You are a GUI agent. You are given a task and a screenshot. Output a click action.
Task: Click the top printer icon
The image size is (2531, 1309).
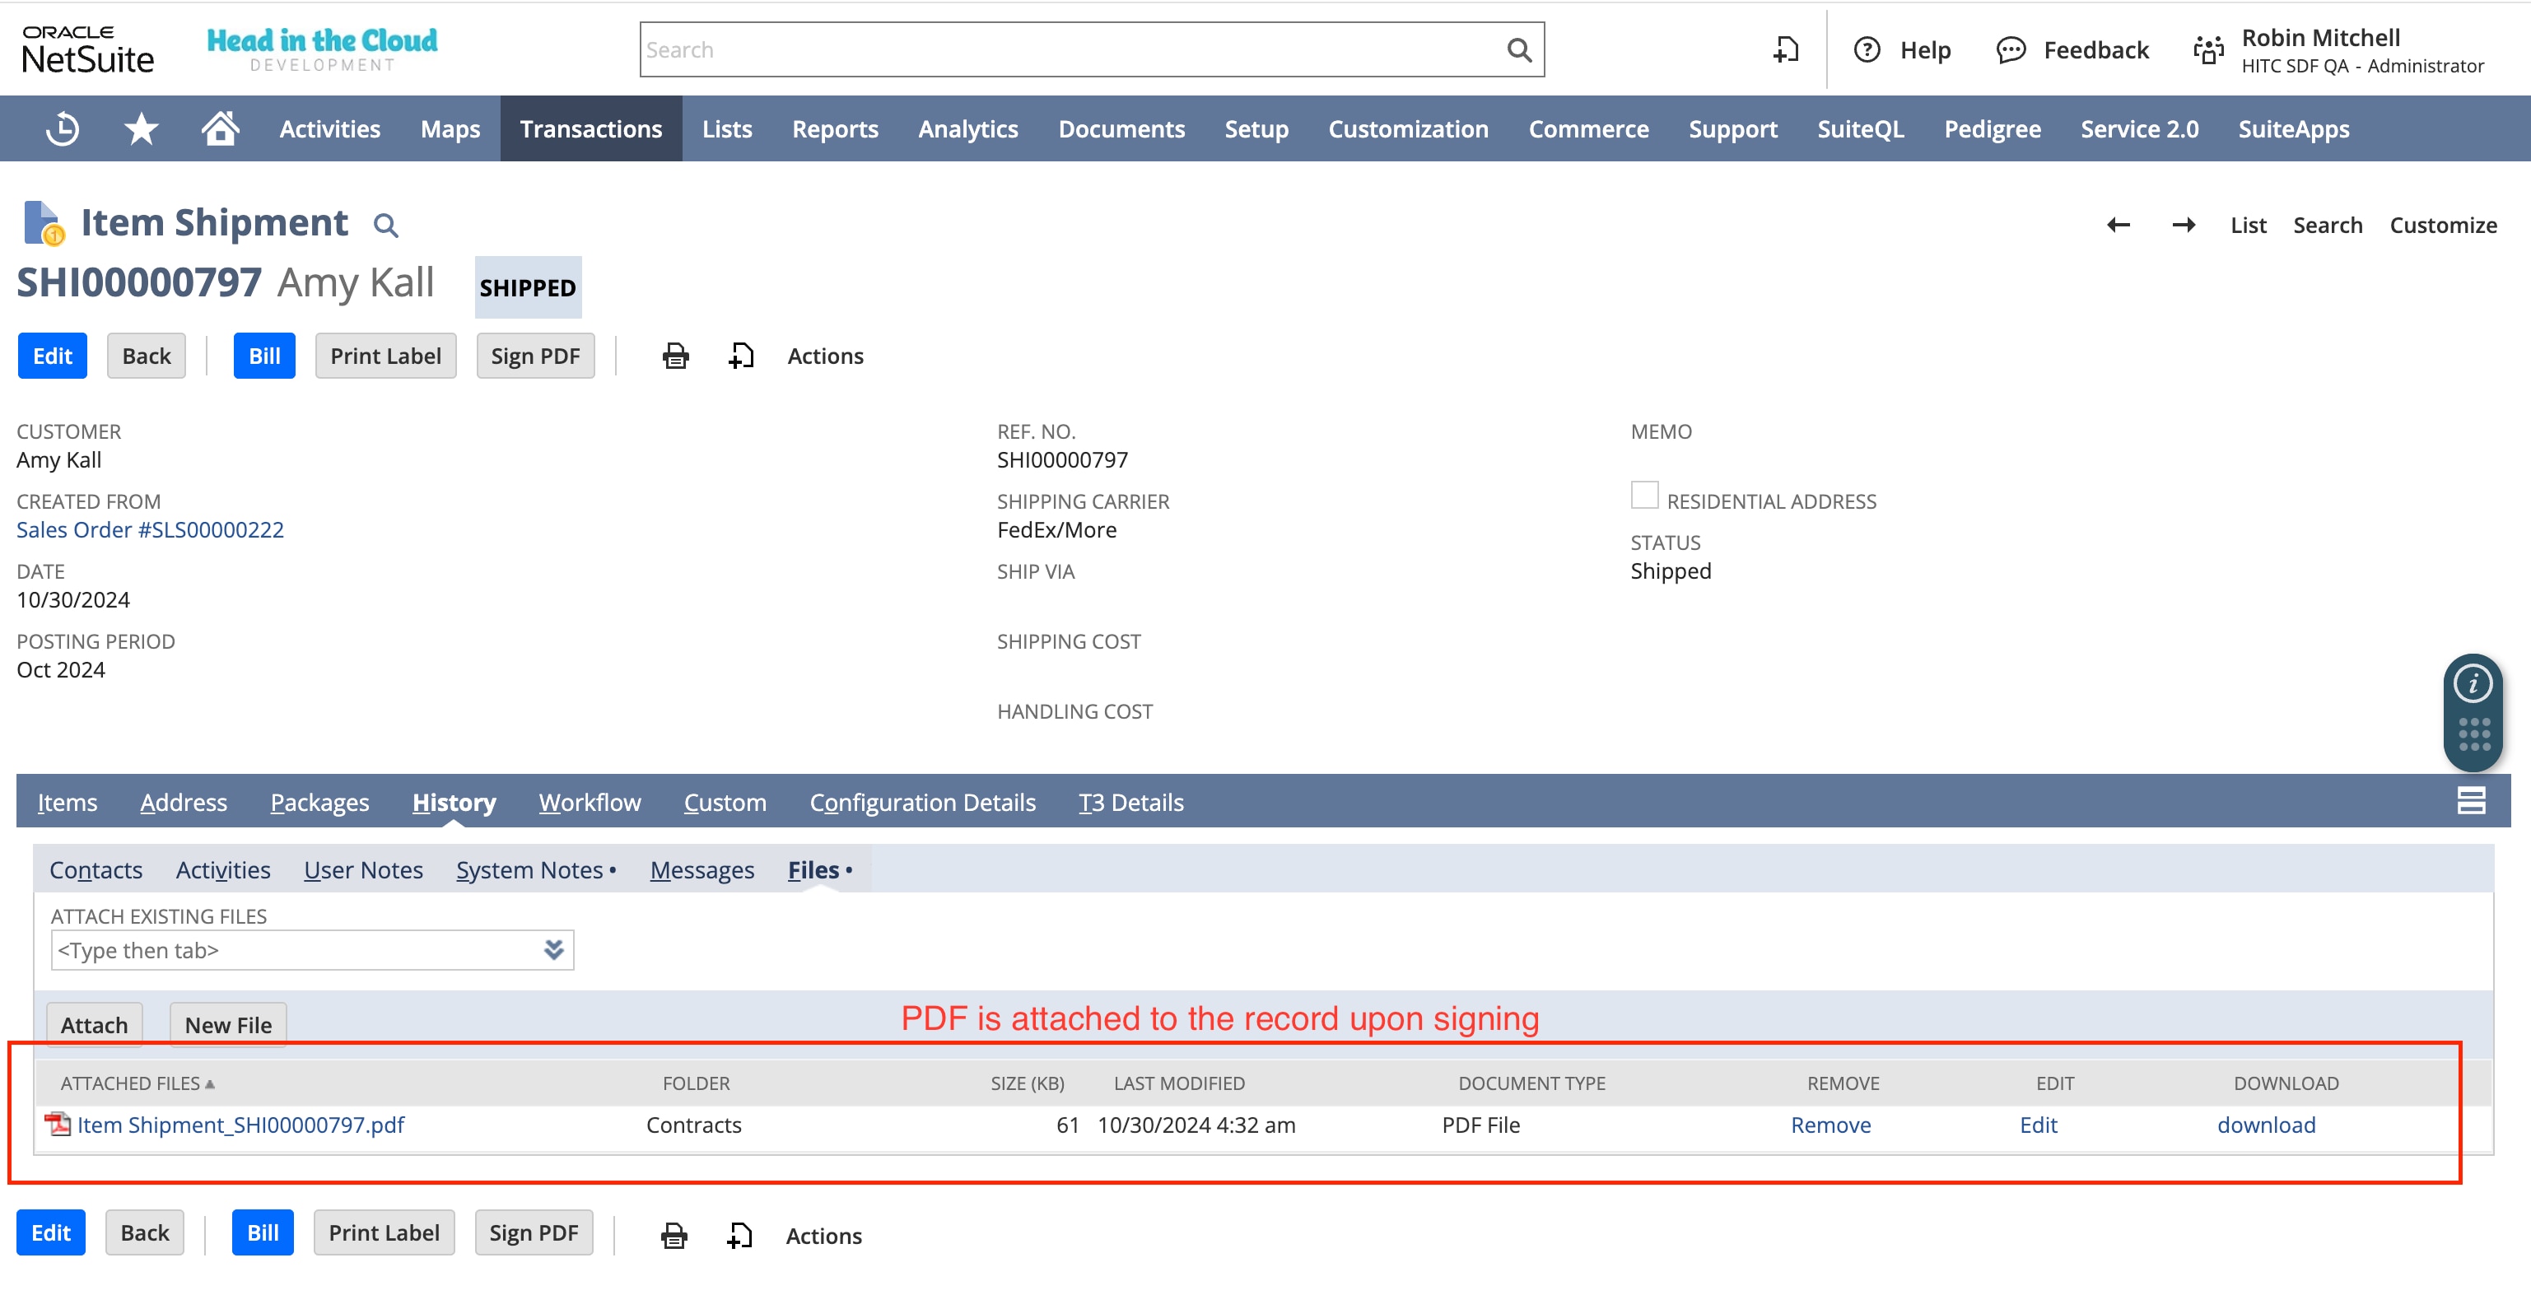click(675, 356)
